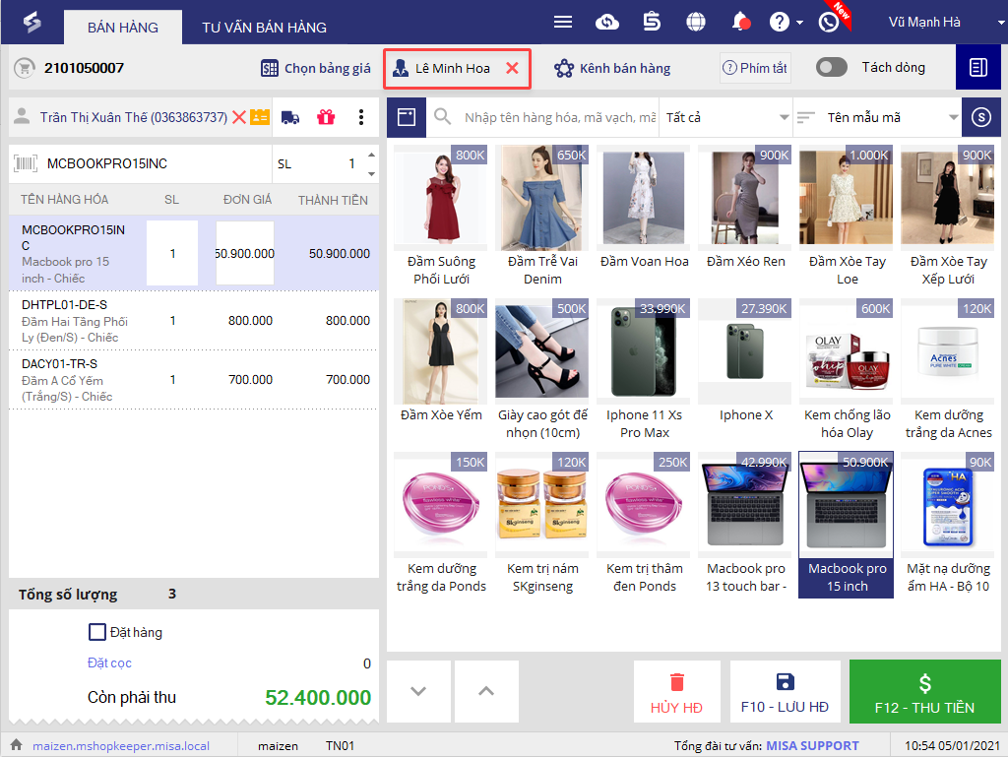Open the help question mark menu
This screenshot has width=1008, height=757.
click(786, 22)
